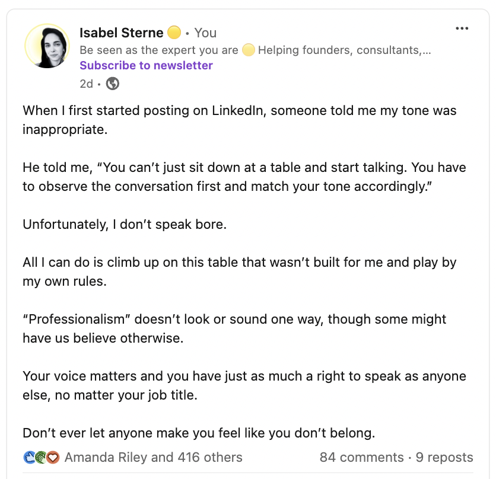Open reactions from Amanda Riley and 416 others
This screenshot has width=496, height=479.
pos(153,458)
